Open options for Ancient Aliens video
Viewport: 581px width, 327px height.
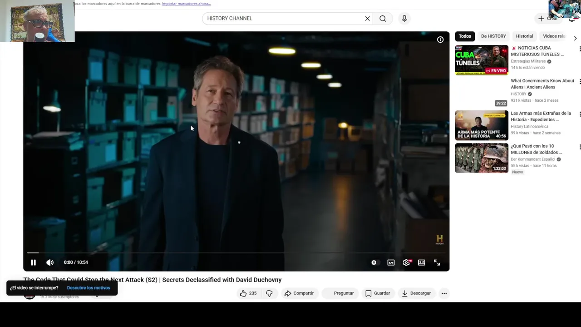click(x=580, y=82)
